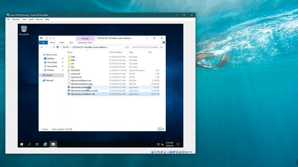Sort by the Name column header
Viewport: 298px width, 167px height.
tap(70, 52)
